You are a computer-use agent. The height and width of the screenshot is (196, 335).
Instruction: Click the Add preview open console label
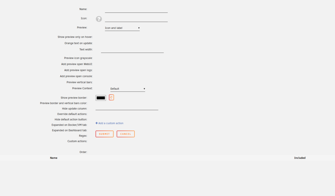tap(76, 76)
